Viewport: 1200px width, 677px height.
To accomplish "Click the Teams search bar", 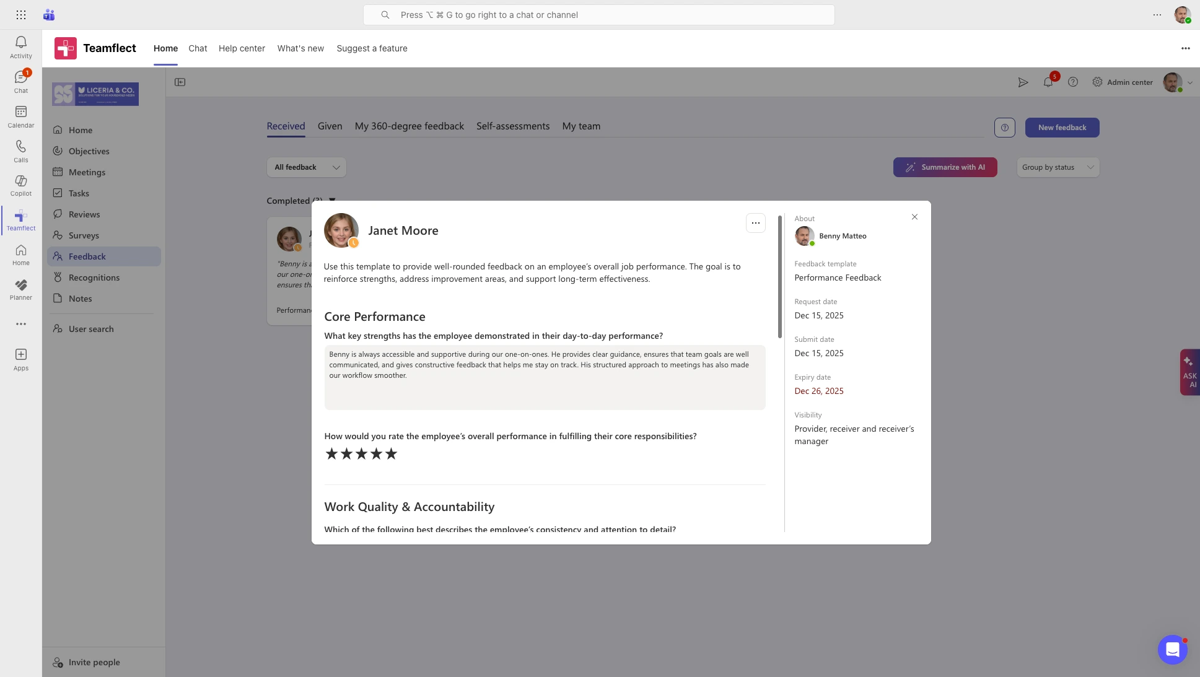I will point(598,15).
